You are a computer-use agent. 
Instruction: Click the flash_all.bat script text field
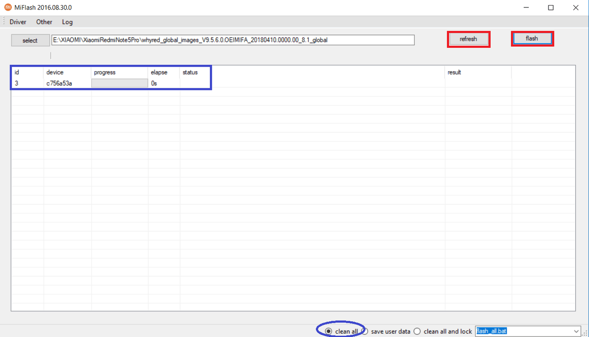point(524,331)
